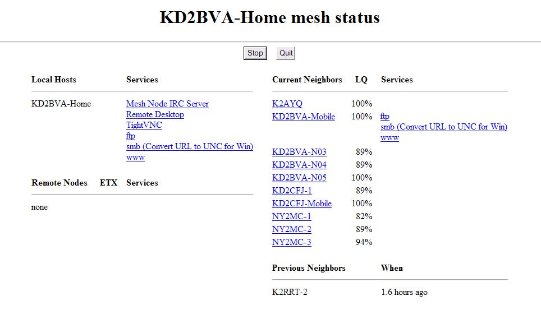Open the K2AYQ neighbor node
This screenshot has height=319, width=541.
click(x=287, y=104)
